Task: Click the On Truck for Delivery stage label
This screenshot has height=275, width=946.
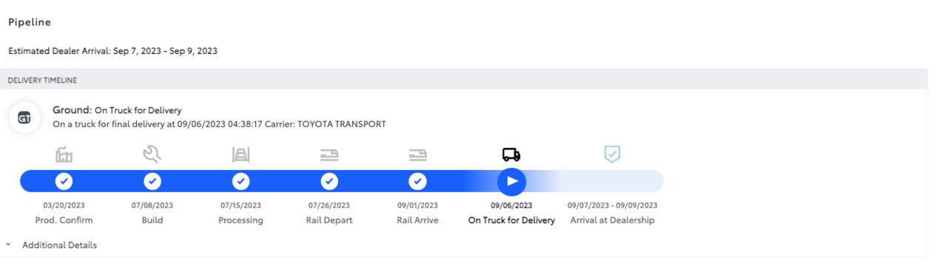Action: (512, 220)
